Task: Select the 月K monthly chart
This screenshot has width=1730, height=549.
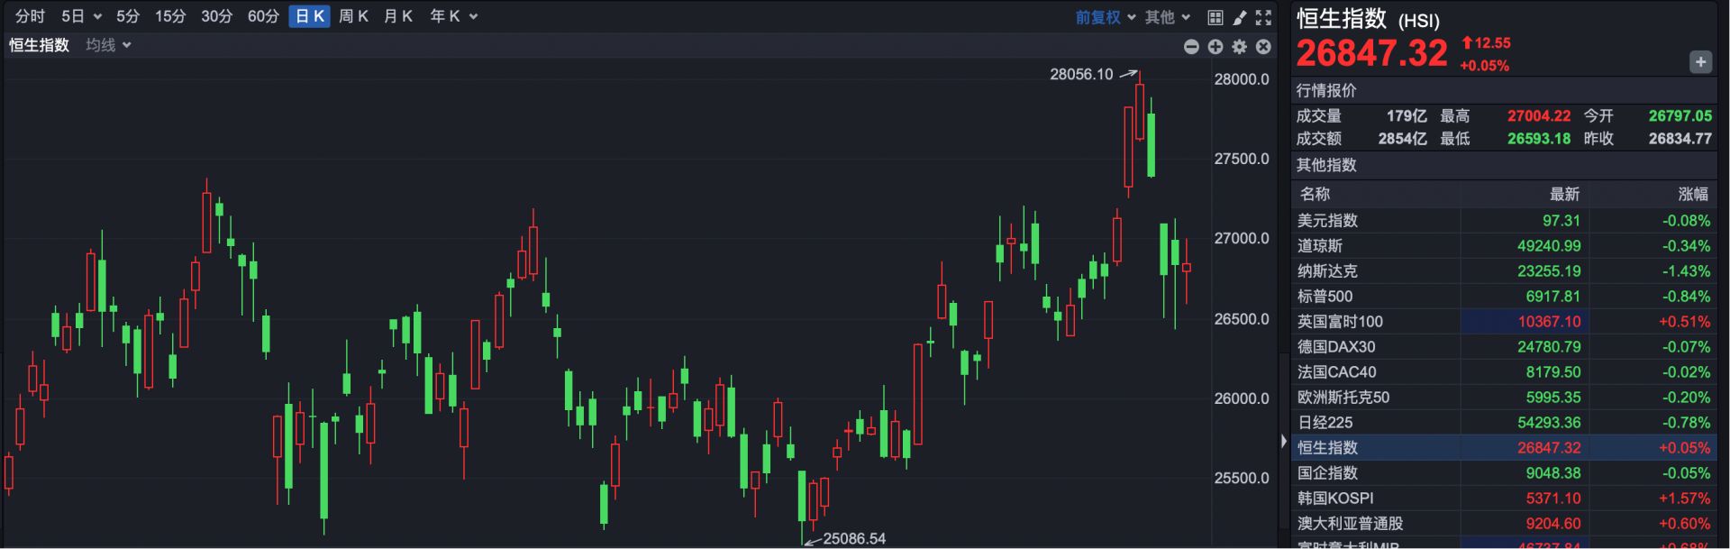Action: [x=397, y=16]
